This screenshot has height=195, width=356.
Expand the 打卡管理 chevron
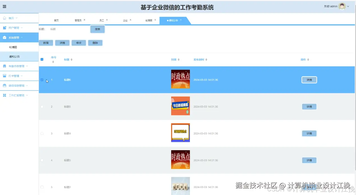(x=22, y=76)
